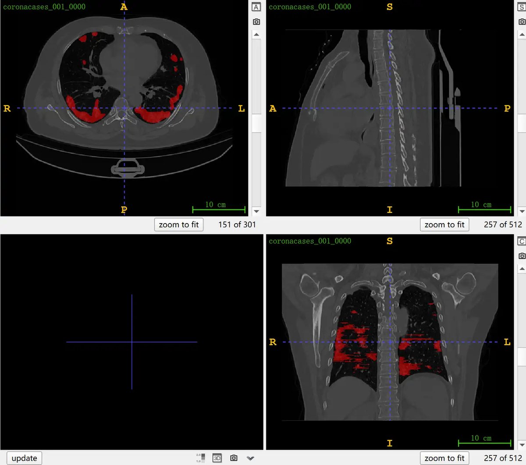Click the coronacases_001_0000 label in the coronal view

tap(310, 241)
